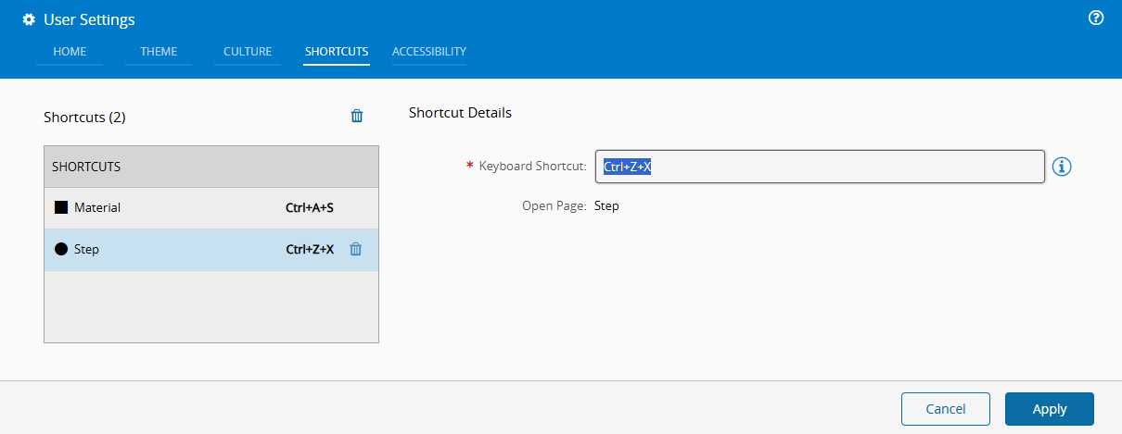This screenshot has height=434, width=1122.
Task: Switch to the THEME tab
Action: pyautogui.click(x=159, y=52)
